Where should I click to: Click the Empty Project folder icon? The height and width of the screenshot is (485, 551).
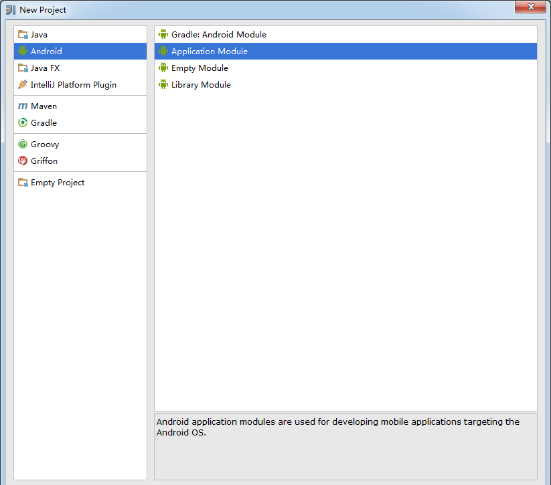pos(23,182)
